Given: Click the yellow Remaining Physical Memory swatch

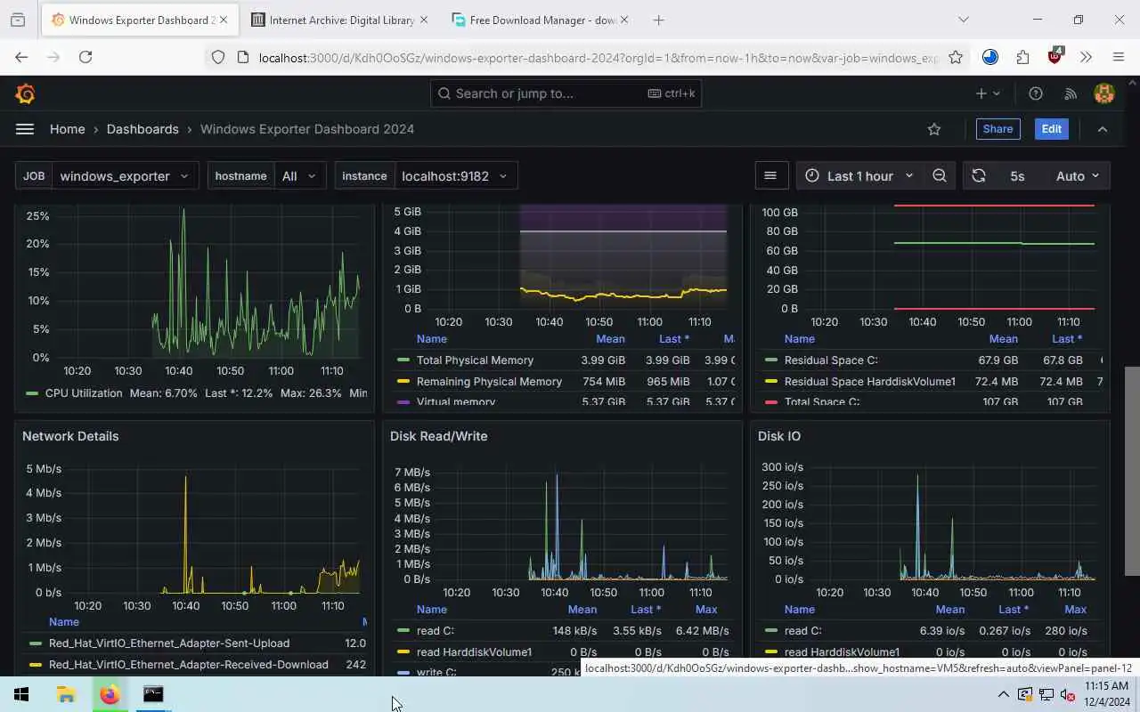Looking at the screenshot, I should click(403, 382).
